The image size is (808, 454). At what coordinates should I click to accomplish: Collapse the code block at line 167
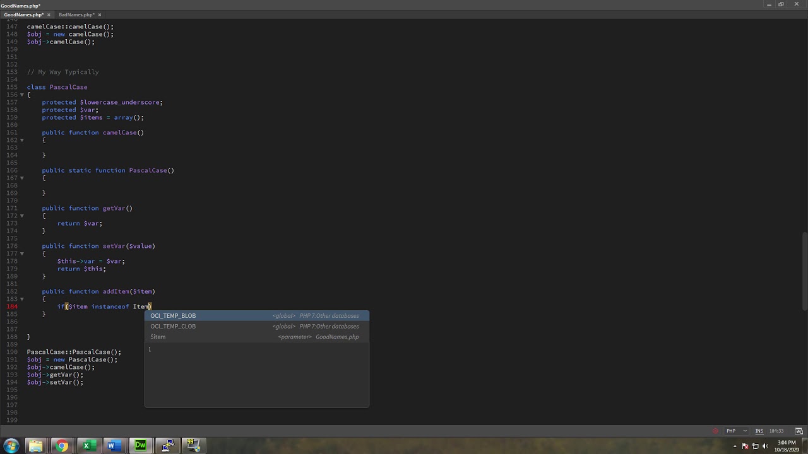[x=21, y=178]
